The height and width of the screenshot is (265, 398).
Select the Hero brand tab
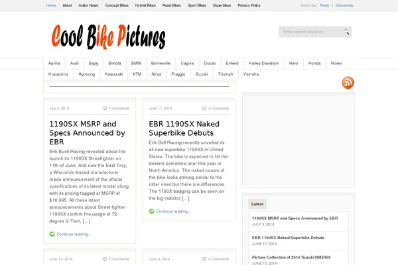coord(293,63)
